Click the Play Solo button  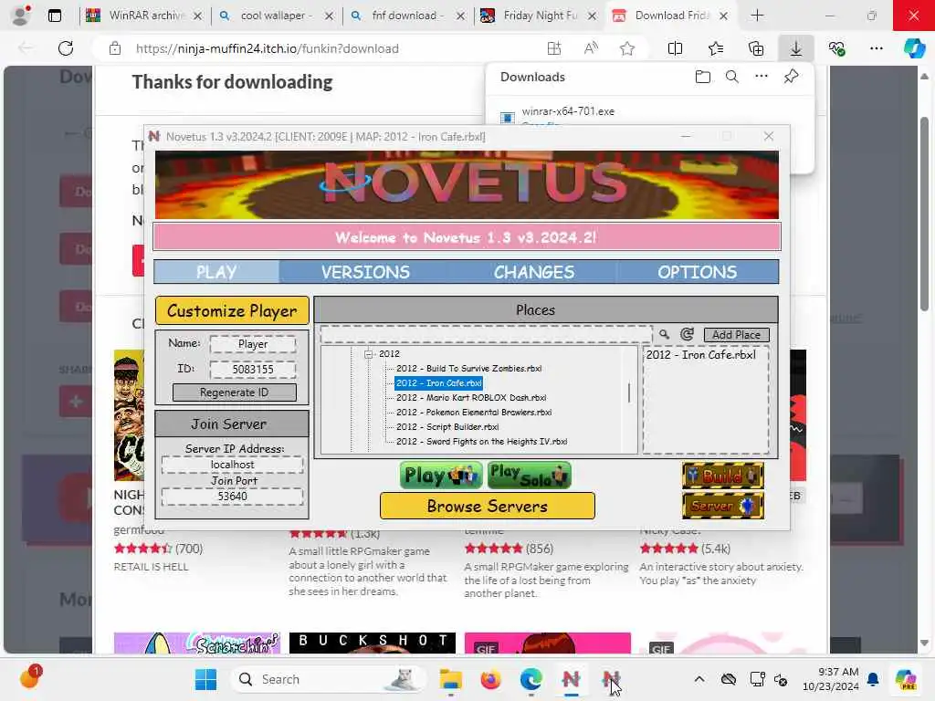click(529, 475)
